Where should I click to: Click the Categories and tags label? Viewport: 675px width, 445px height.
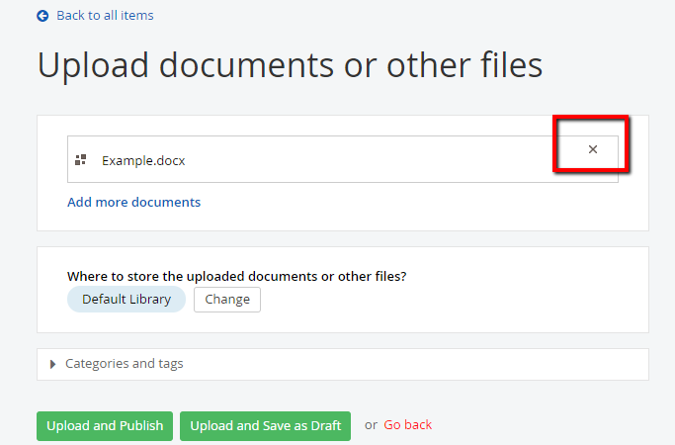[x=124, y=364]
